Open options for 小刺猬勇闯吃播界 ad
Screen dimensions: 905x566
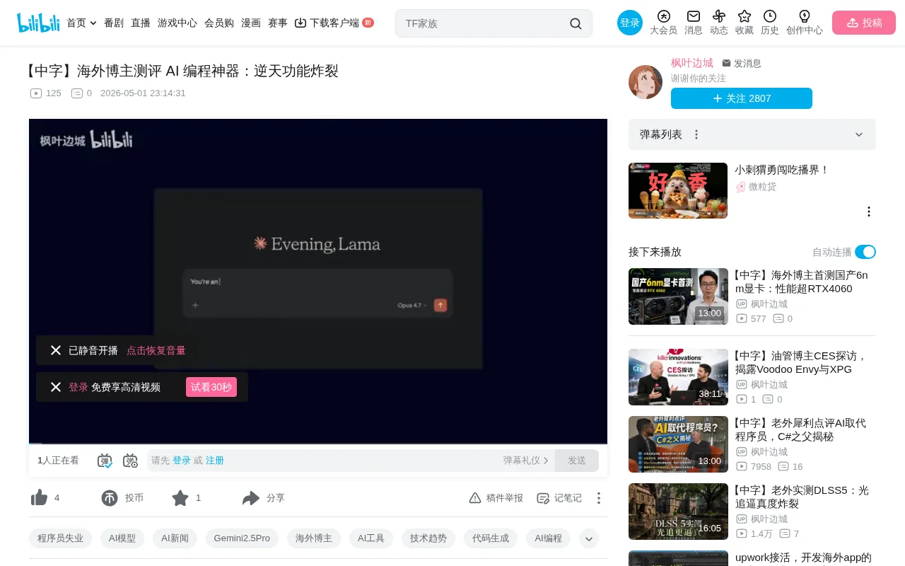869,212
